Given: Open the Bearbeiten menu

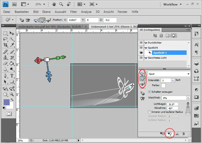Looking at the screenshot, I should point(22,12).
